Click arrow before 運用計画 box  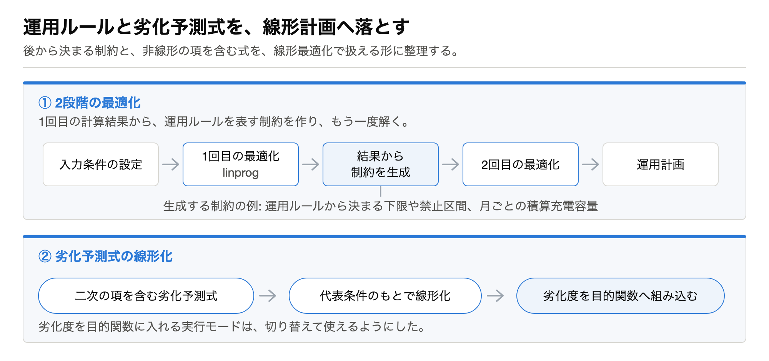point(591,164)
